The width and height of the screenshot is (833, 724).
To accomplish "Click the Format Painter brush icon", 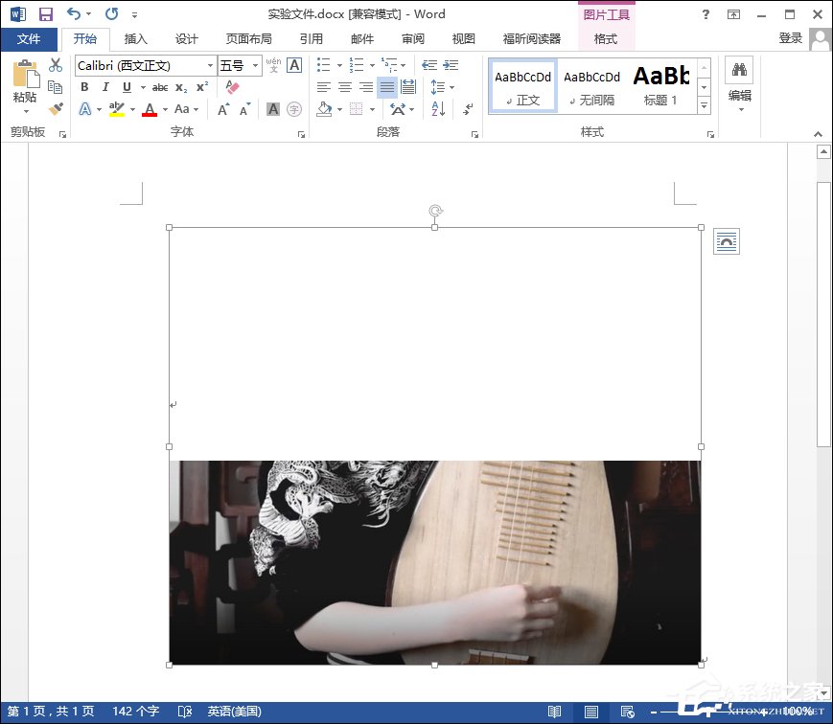I will click(56, 109).
